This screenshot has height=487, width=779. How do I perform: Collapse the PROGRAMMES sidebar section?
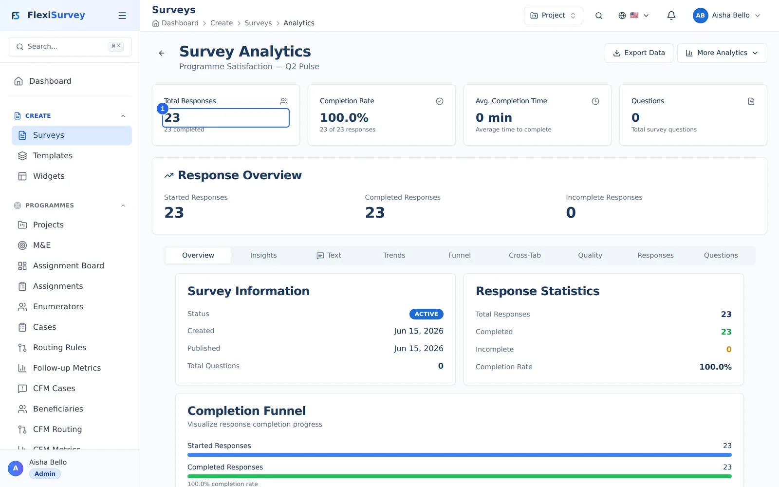click(123, 206)
